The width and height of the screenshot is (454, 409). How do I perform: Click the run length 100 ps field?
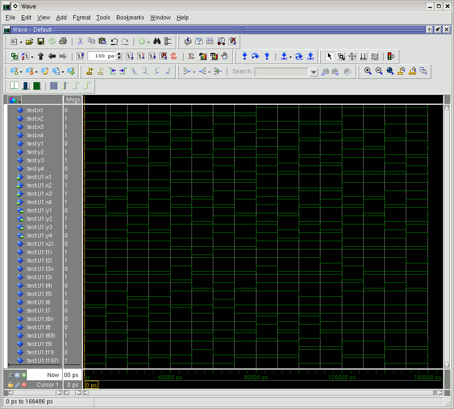[x=102, y=56]
